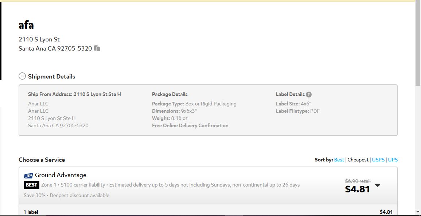Sort services by Cheapest
421x216 pixels.
point(358,160)
